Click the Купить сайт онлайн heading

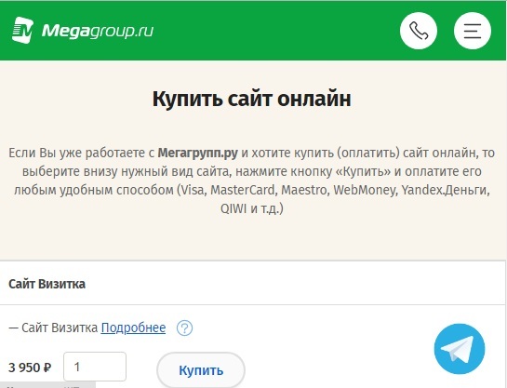(x=251, y=99)
